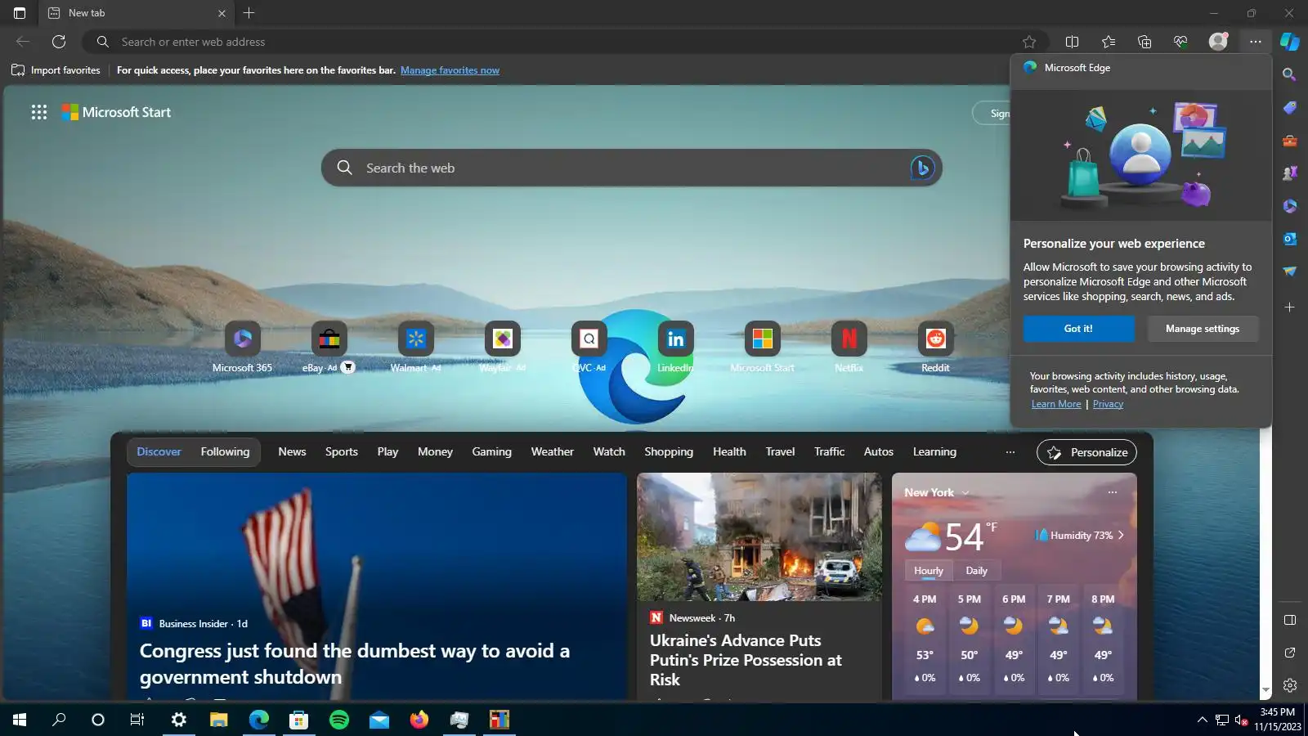The image size is (1308, 736).
Task: Switch weather view to Daily
Action: click(976, 571)
